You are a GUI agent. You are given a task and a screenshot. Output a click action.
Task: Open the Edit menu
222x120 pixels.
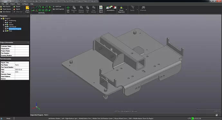[x=7, y=4]
